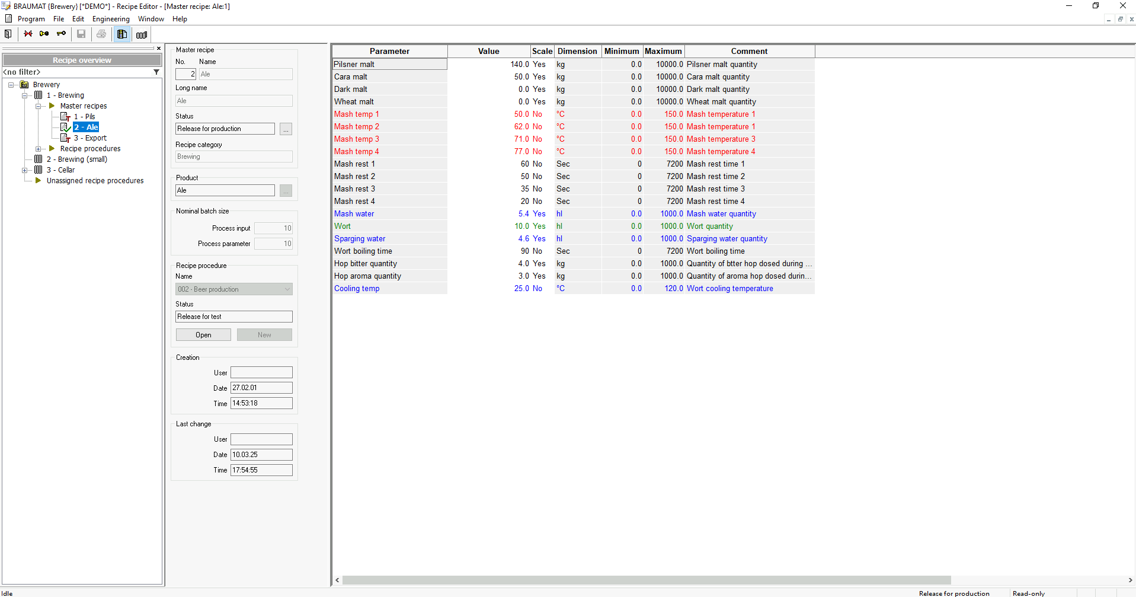
Task: Open the recipe procedure Name dropdown
Action: coord(287,289)
